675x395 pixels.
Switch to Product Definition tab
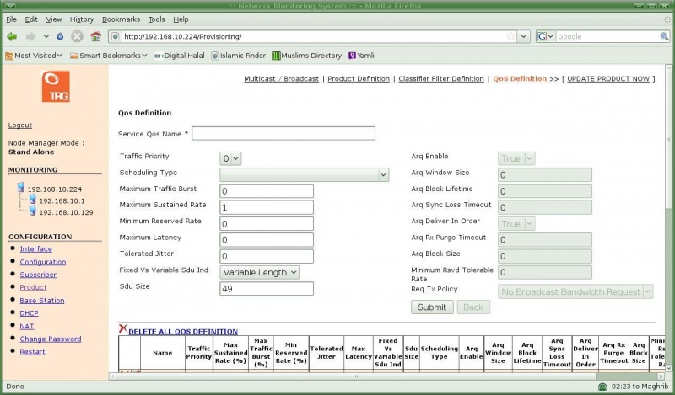(x=358, y=78)
